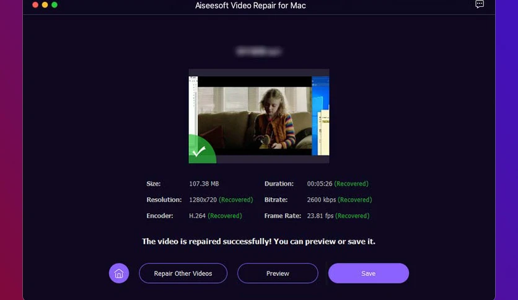Select the repaired video thumbnail
Image resolution: width=518 pixels, height=300 pixels.
(259, 116)
